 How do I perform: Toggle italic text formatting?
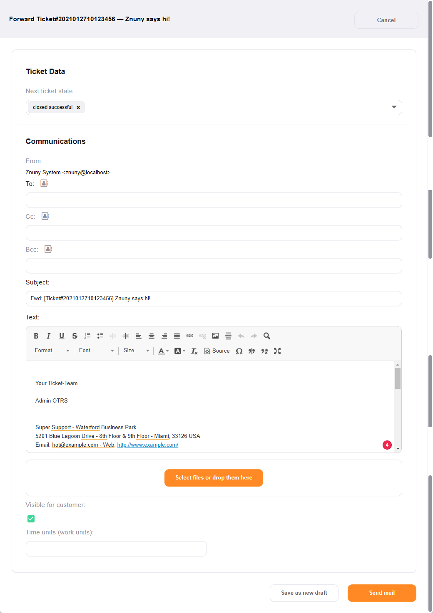pos(49,336)
